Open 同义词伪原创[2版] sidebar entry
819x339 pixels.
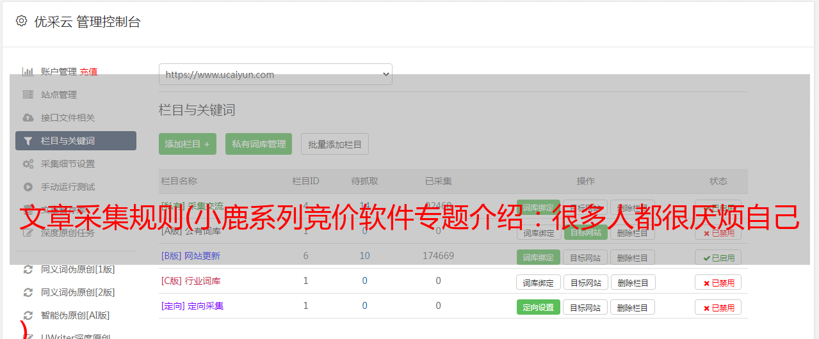(x=78, y=292)
